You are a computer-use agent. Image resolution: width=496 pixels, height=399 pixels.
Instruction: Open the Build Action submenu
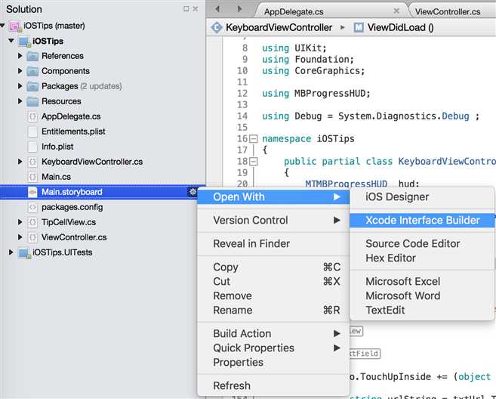[273, 333]
